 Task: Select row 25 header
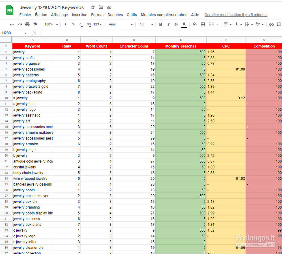[6, 184]
